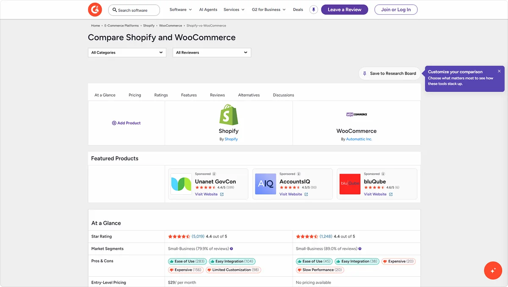Click WooCommerce star rating stars
Screen dimensions: 508x287
pyautogui.click(x=307, y=237)
